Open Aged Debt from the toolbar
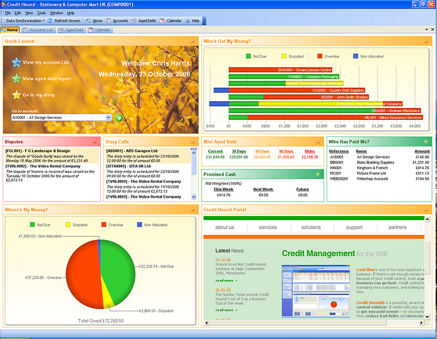The height and width of the screenshot is (339, 437). click(x=144, y=21)
